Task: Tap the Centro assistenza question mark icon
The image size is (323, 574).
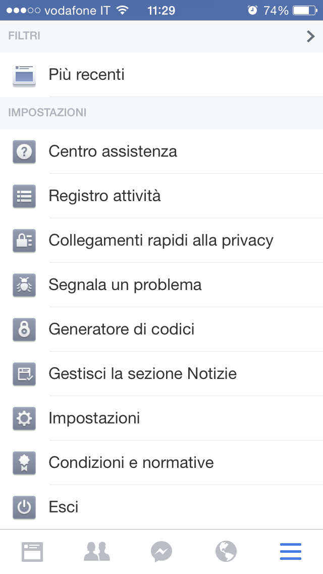Action: 24,152
